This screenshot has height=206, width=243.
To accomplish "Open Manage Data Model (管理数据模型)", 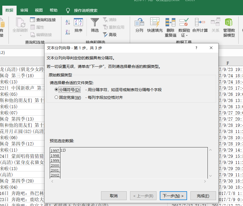I will coord(229,27).
